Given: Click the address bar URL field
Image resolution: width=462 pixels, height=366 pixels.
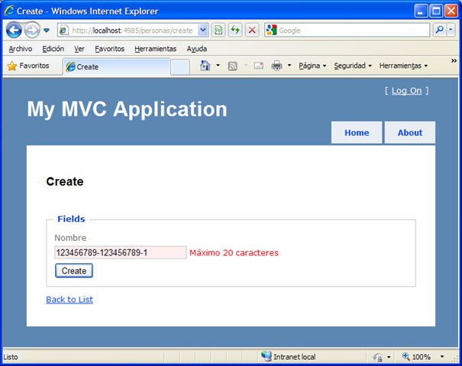Looking at the screenshot, I should tap(134, 30).
